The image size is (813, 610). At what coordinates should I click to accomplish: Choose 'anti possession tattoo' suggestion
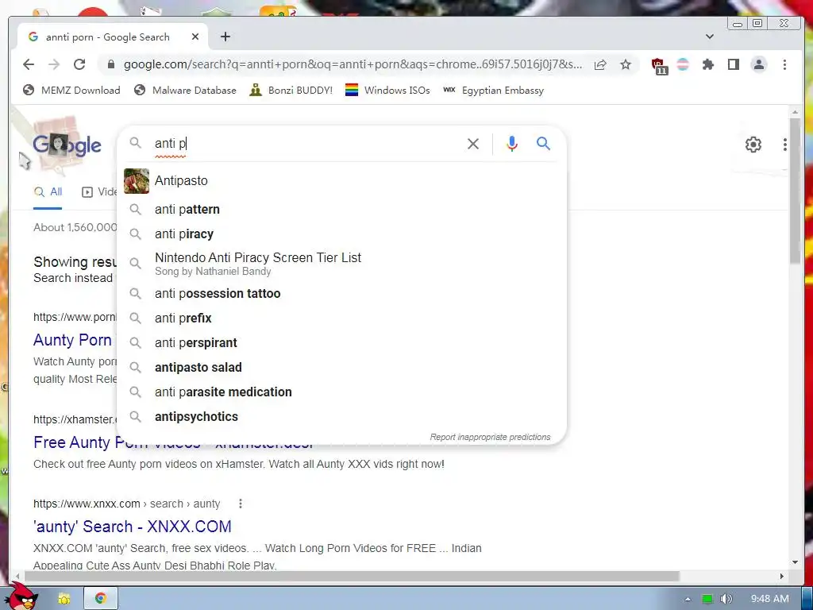[341, 293]
